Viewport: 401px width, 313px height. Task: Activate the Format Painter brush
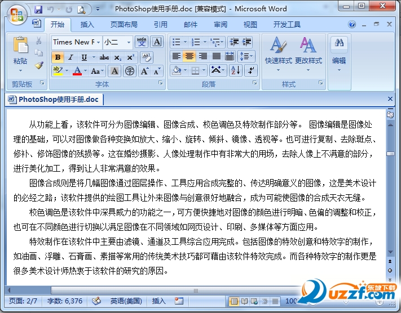click(39, 65)
